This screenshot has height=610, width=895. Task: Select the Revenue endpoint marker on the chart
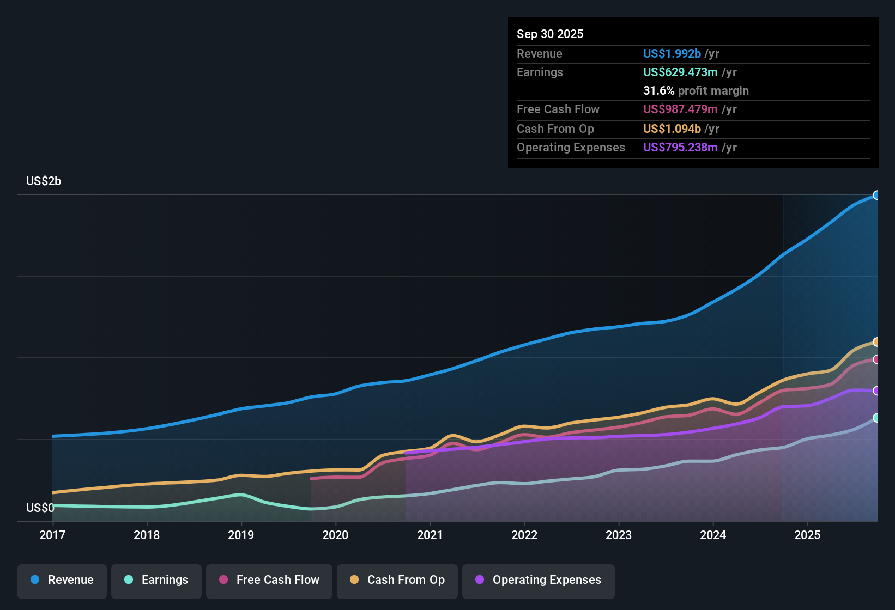coord(876,195)
